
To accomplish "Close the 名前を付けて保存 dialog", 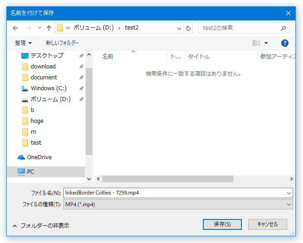I will pos(289,13).
